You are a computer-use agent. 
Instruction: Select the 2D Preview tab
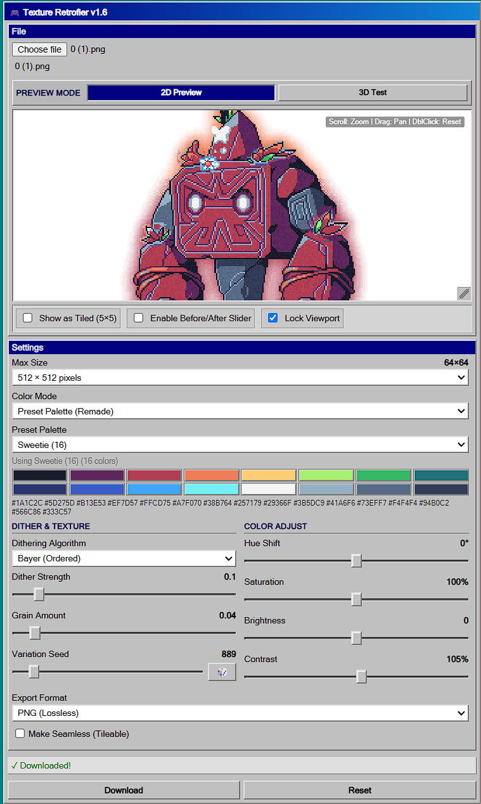coord(181,93)
